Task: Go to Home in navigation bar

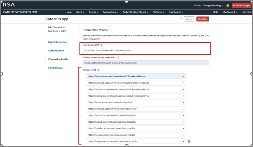Action: pyautogui.click(x=69, y=12)
